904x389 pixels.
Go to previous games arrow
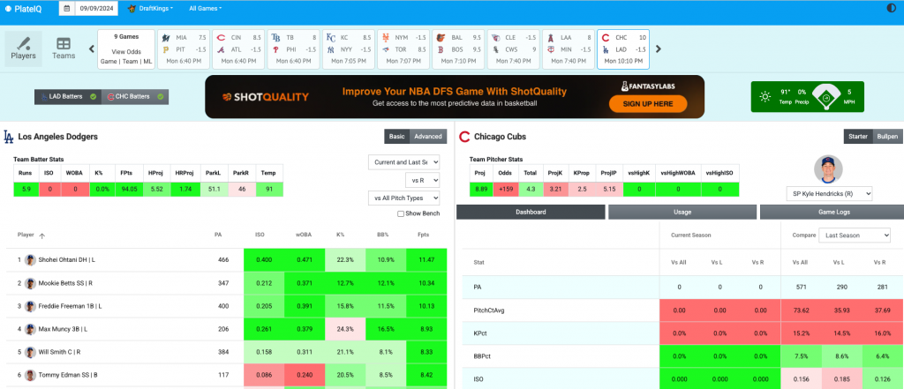click(91, 49)
